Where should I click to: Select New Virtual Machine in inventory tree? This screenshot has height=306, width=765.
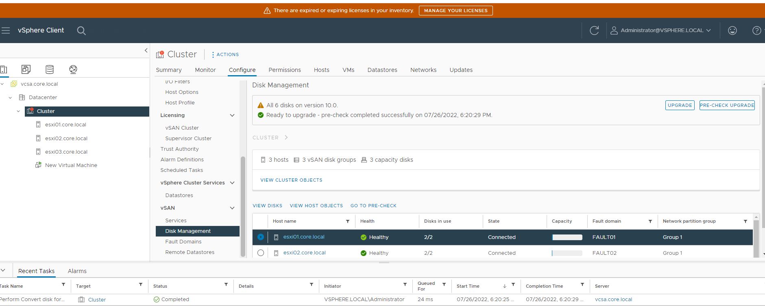71,165
